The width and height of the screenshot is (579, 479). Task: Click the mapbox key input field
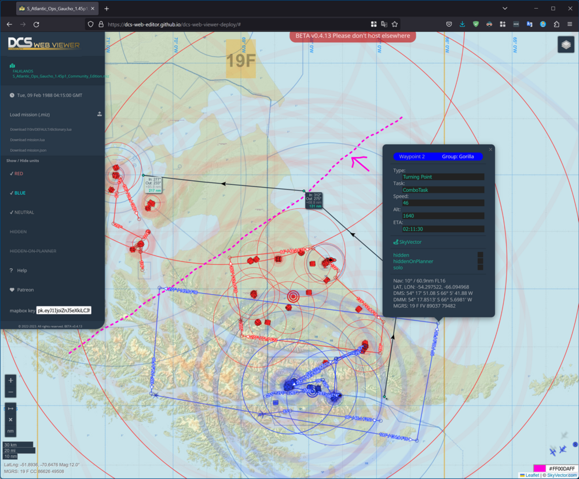click(64, 310)
